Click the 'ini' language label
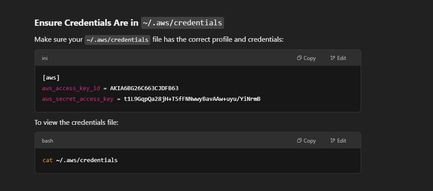433x191 pixels. tap(45, 58)
